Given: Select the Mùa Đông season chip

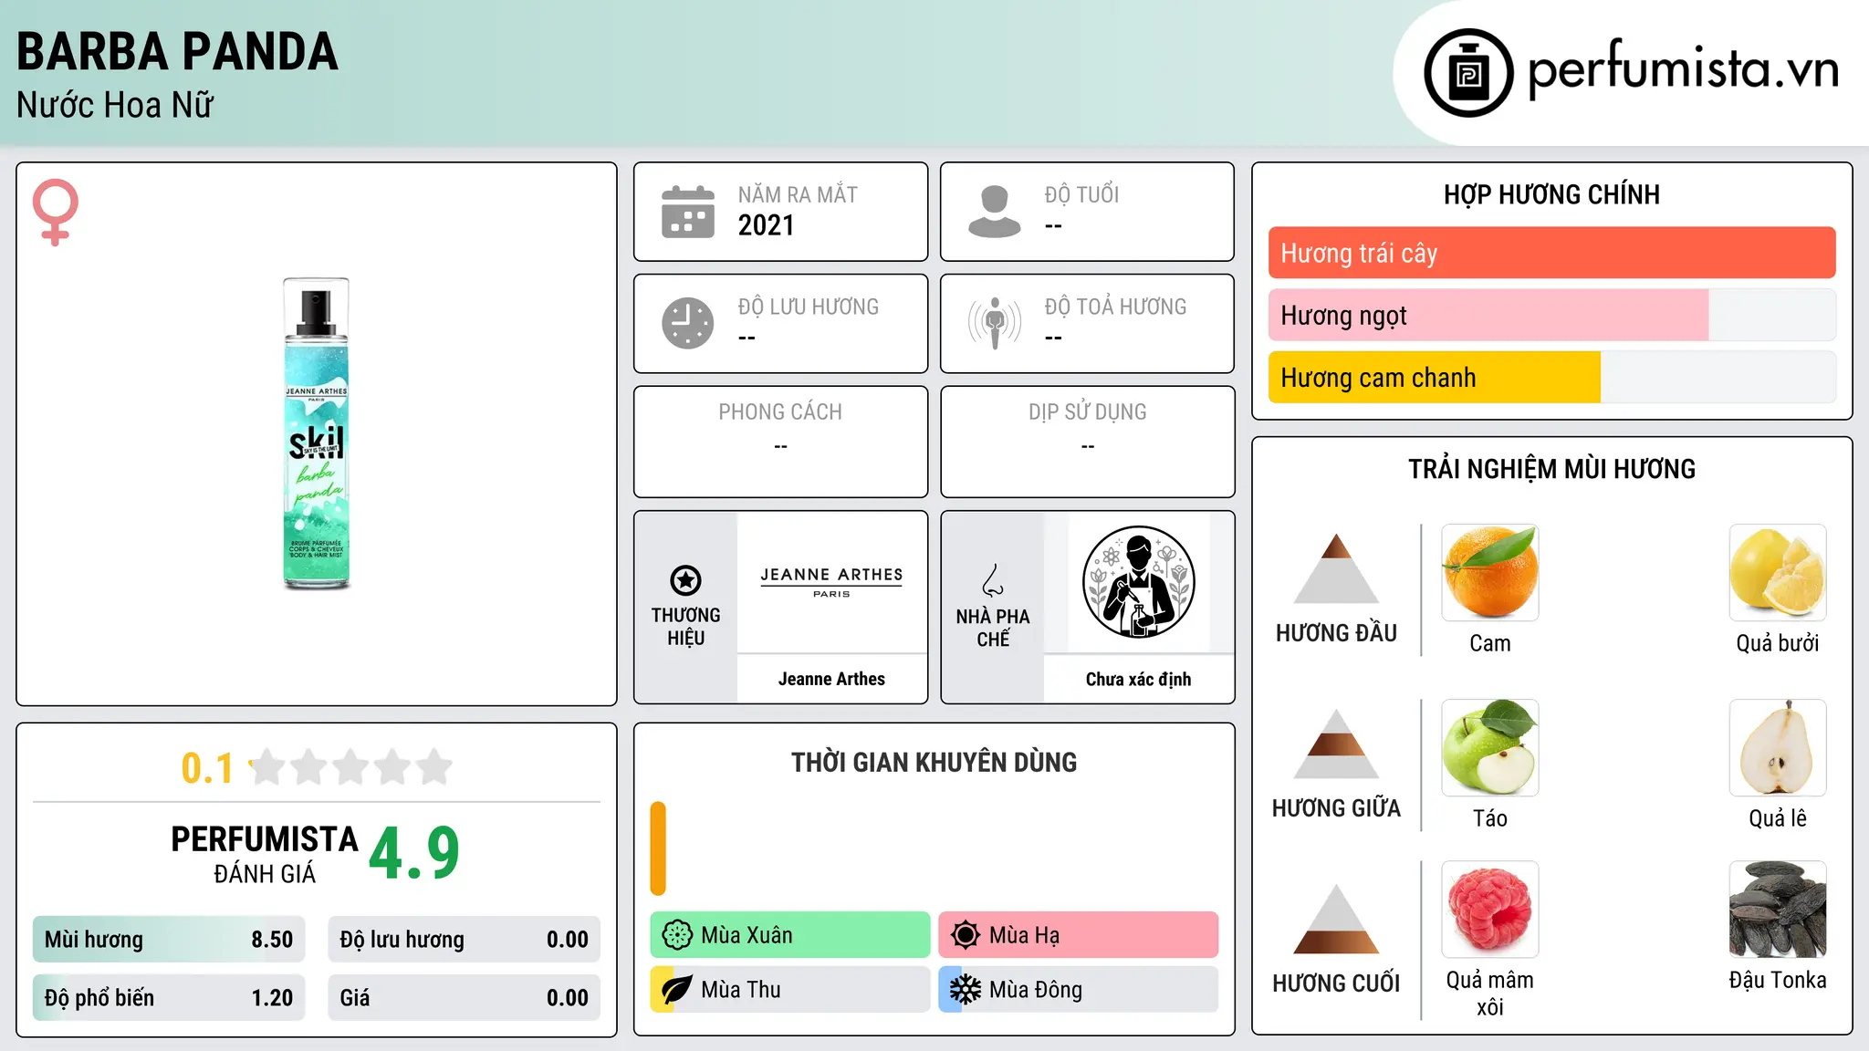Looking at the screenshot, I should (x=1079, y=990).
